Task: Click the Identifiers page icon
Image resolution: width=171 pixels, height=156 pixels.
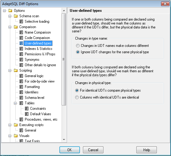Action: pyautogui.click(x=21, y=92)
